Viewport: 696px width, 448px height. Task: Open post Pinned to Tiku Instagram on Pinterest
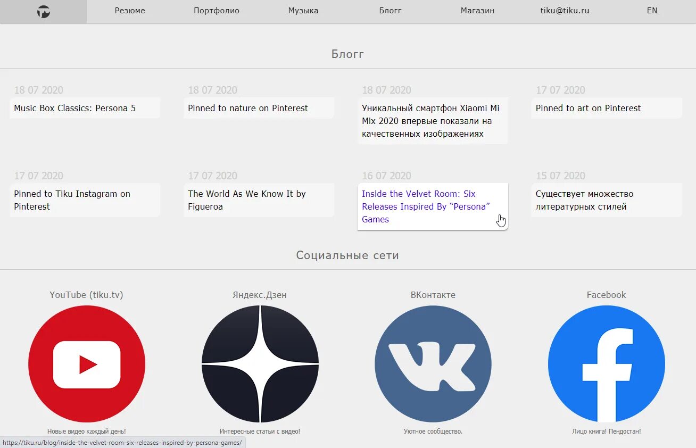[x=85, y=200]
